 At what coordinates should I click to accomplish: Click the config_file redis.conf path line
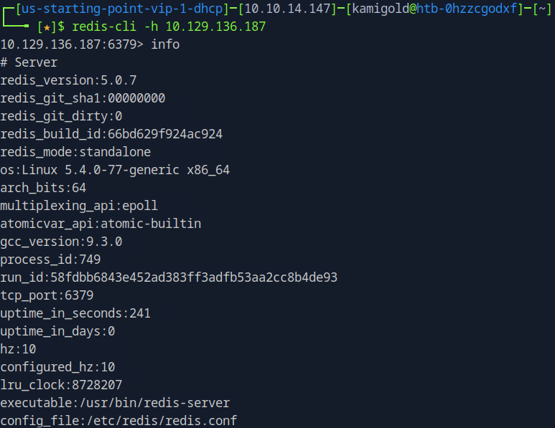118,421
